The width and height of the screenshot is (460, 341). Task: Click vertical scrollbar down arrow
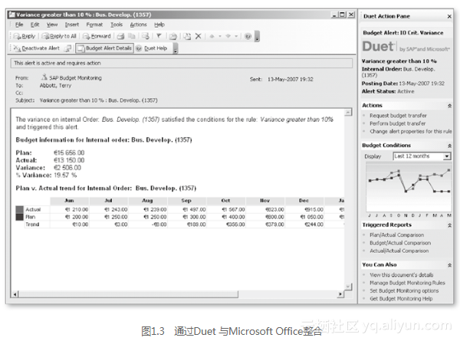348,286
